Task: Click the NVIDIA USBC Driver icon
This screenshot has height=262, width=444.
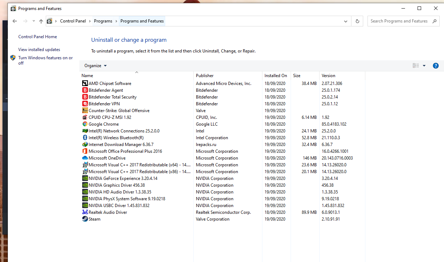Action: (85, 206)
